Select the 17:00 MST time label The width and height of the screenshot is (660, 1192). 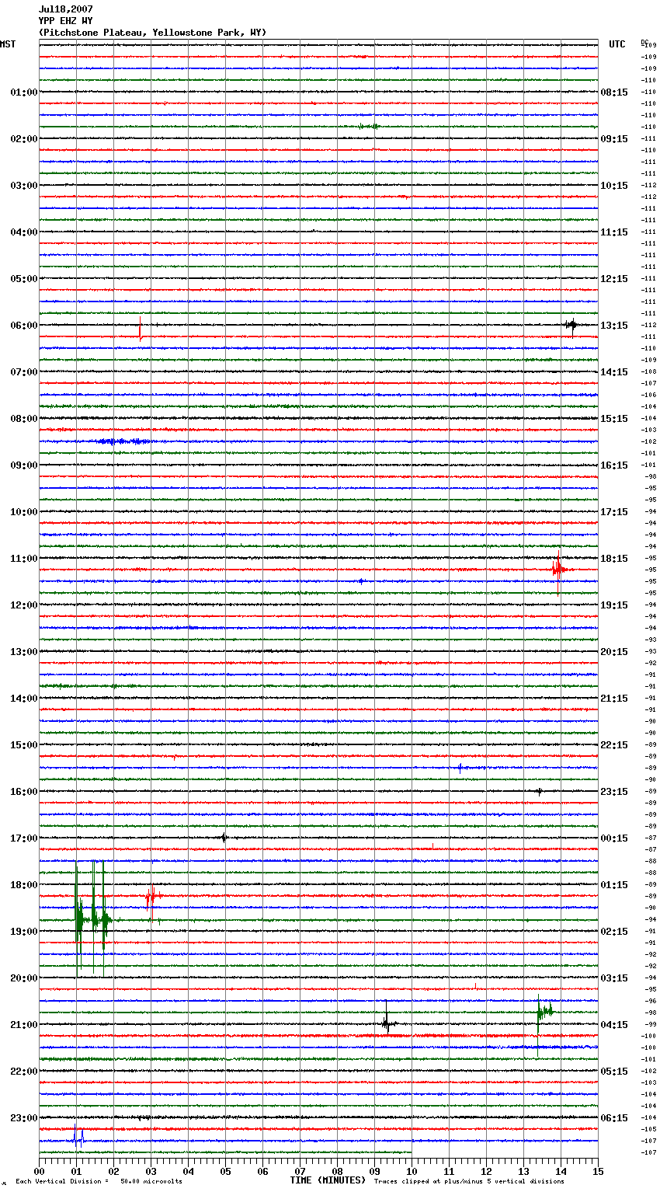[24, 838]
